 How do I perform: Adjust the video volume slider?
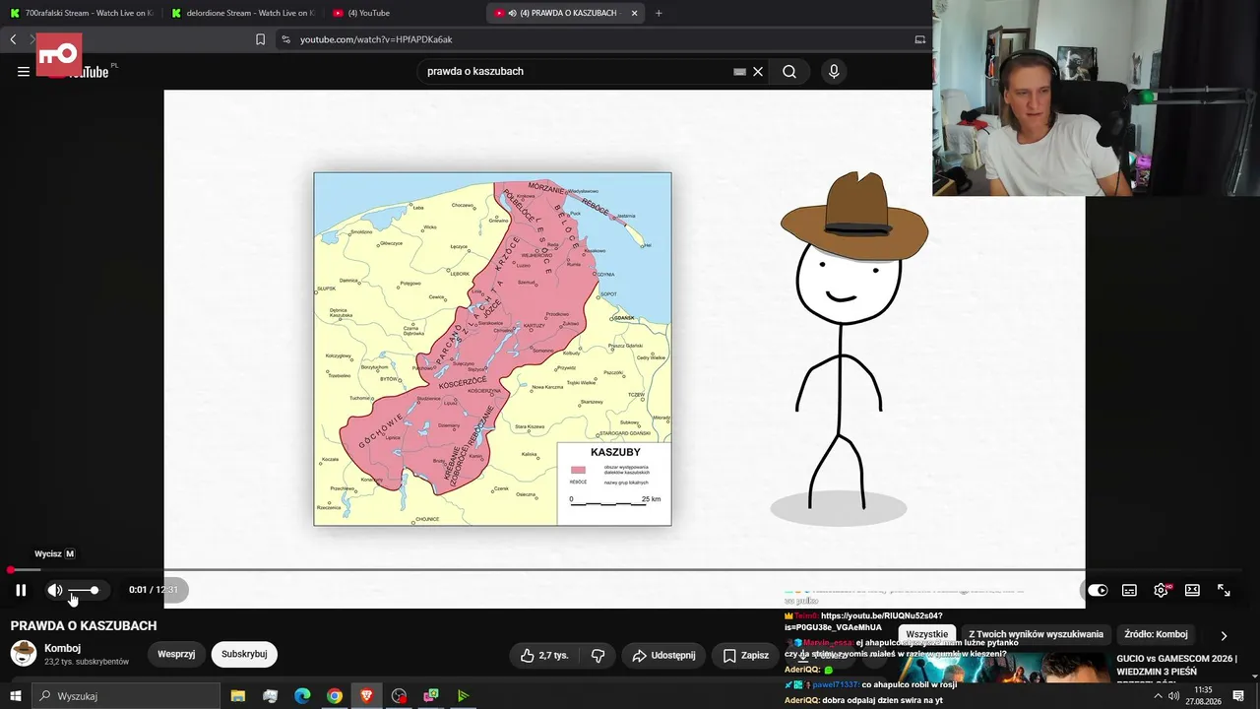[x=84, y=590]
